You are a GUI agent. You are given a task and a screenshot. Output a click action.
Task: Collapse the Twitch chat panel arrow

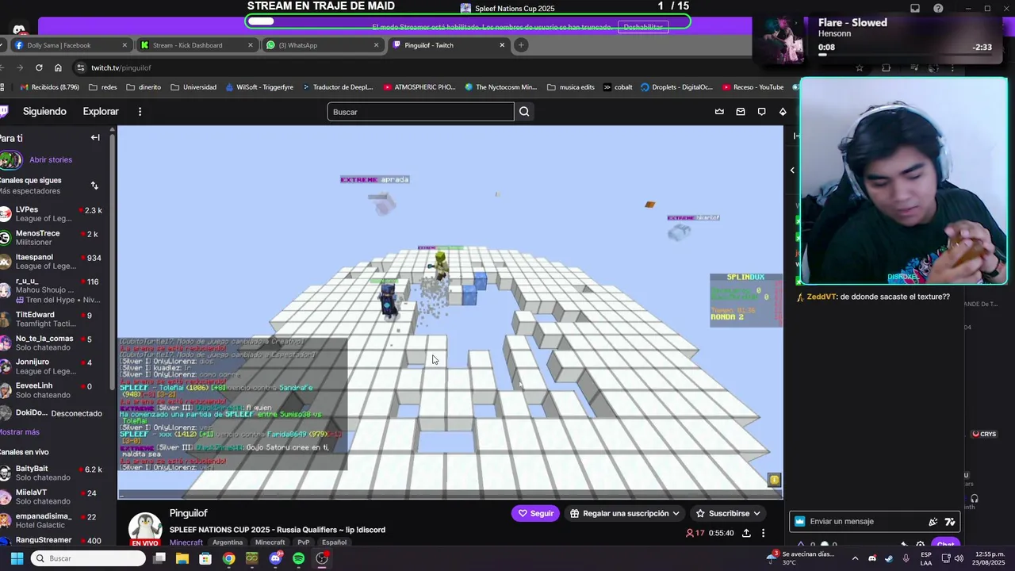point(796,136)
